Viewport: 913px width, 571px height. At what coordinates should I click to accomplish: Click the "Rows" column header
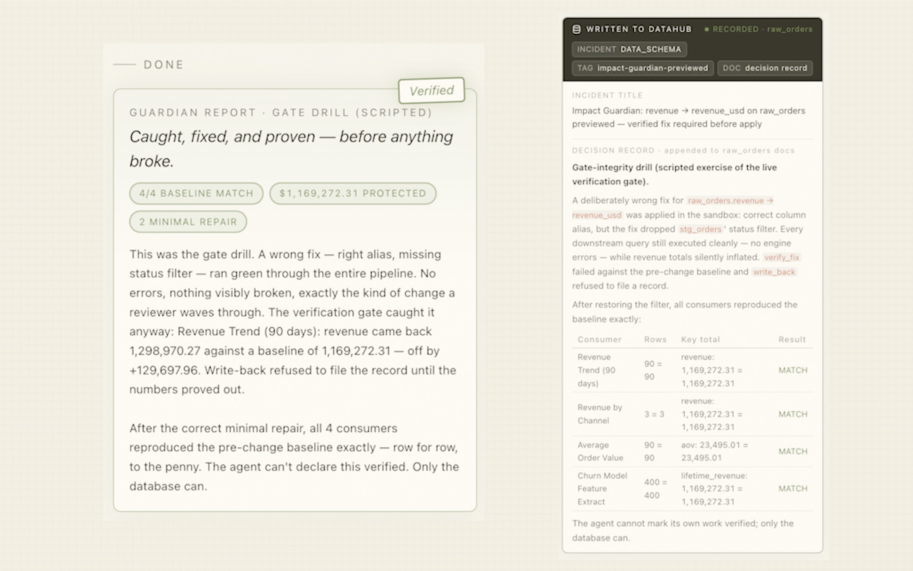655,339
